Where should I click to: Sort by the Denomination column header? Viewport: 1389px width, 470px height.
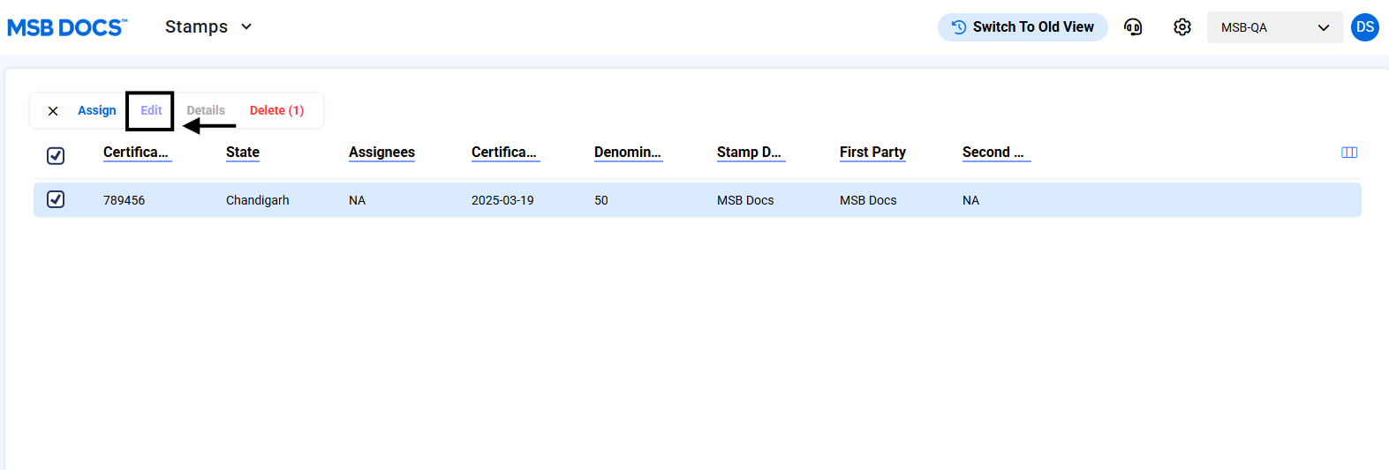click(x=627, y=153)
